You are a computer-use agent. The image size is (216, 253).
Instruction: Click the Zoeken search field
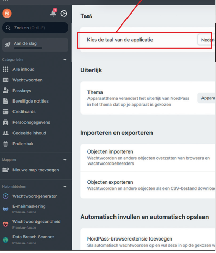[x=35, y=28]
